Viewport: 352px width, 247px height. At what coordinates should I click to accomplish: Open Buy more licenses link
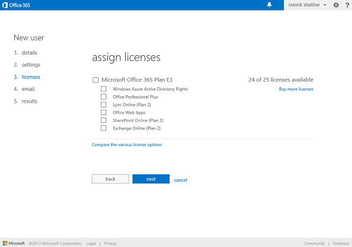click(x=296, y=89)
